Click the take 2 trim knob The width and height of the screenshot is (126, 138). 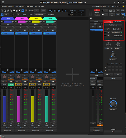pos(27,27)
